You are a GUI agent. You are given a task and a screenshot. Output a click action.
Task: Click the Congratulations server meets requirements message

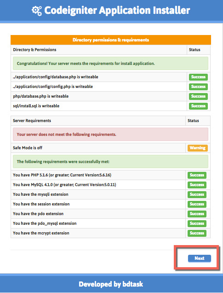(110, 64)
